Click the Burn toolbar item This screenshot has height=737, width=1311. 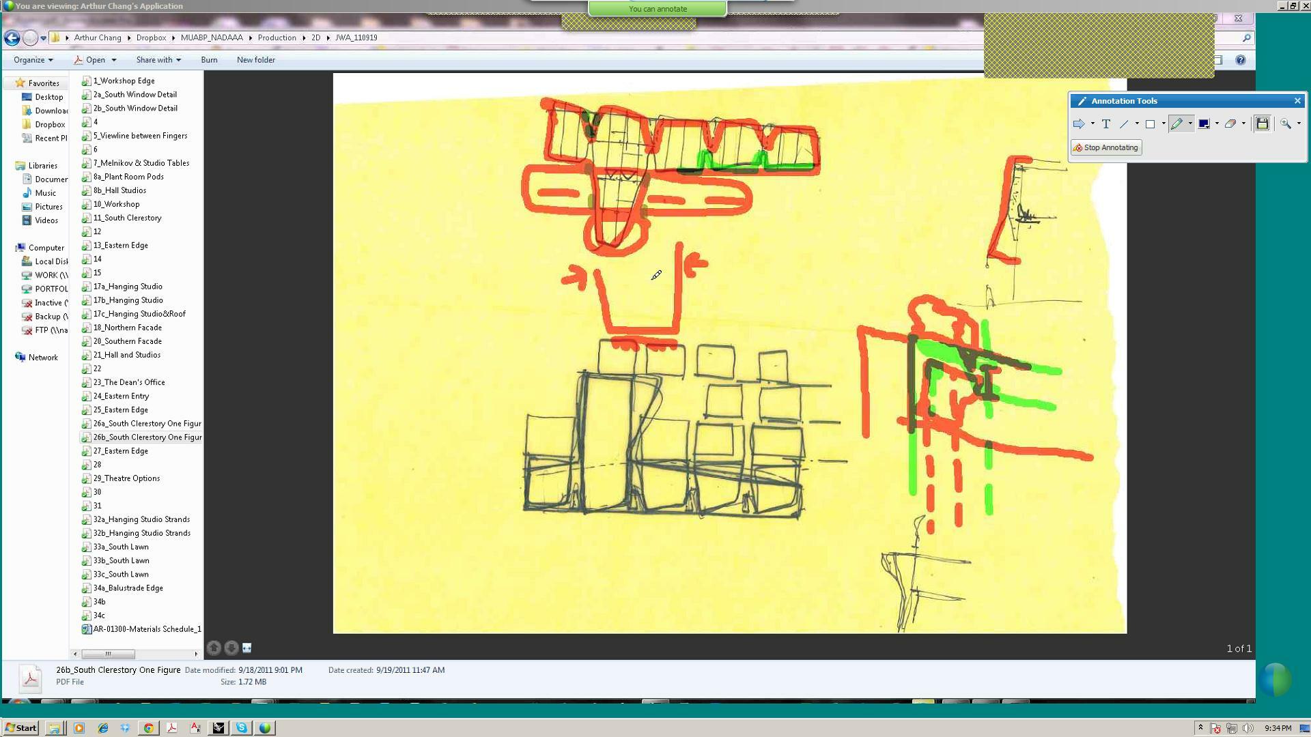(x=209, y=60)
